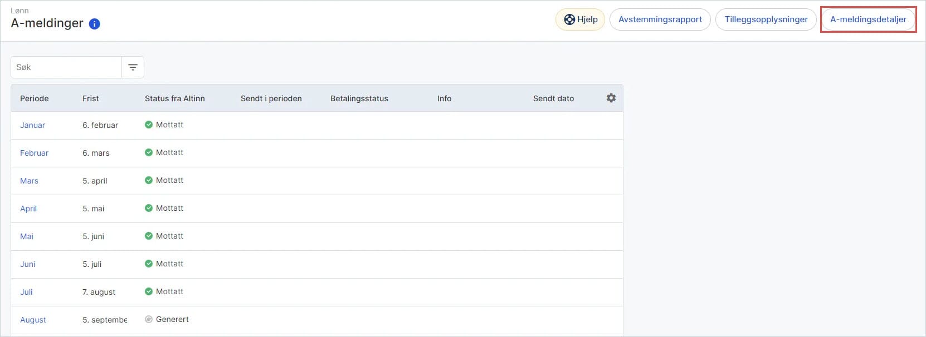Click the '5. mai' deadline cell
Viewport: 926px width, 337px height.
tap(94, 209)
